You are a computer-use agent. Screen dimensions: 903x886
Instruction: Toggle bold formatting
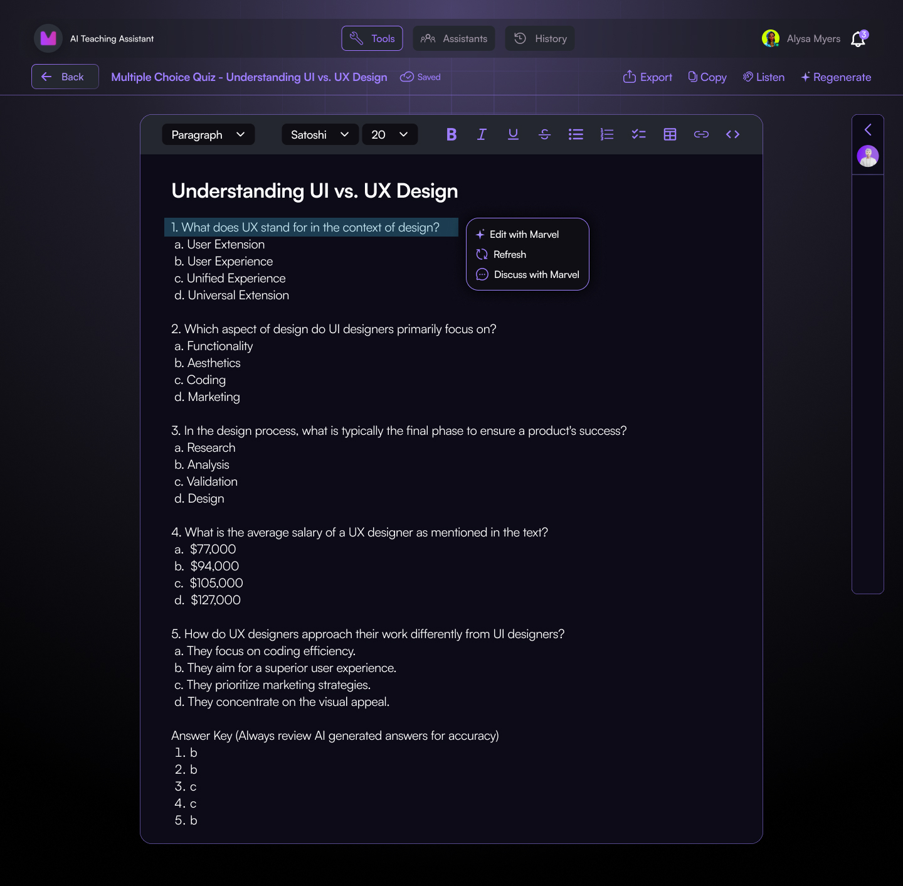(x=451, y=134)
